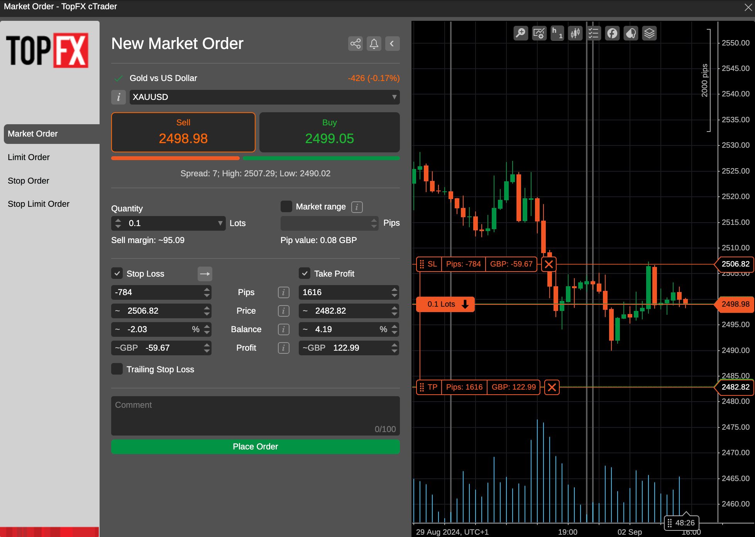Adjust the Take Profit 1616 pips stepper

[394, 292]
